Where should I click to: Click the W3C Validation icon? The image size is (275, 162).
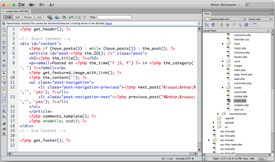coord(71,17)
